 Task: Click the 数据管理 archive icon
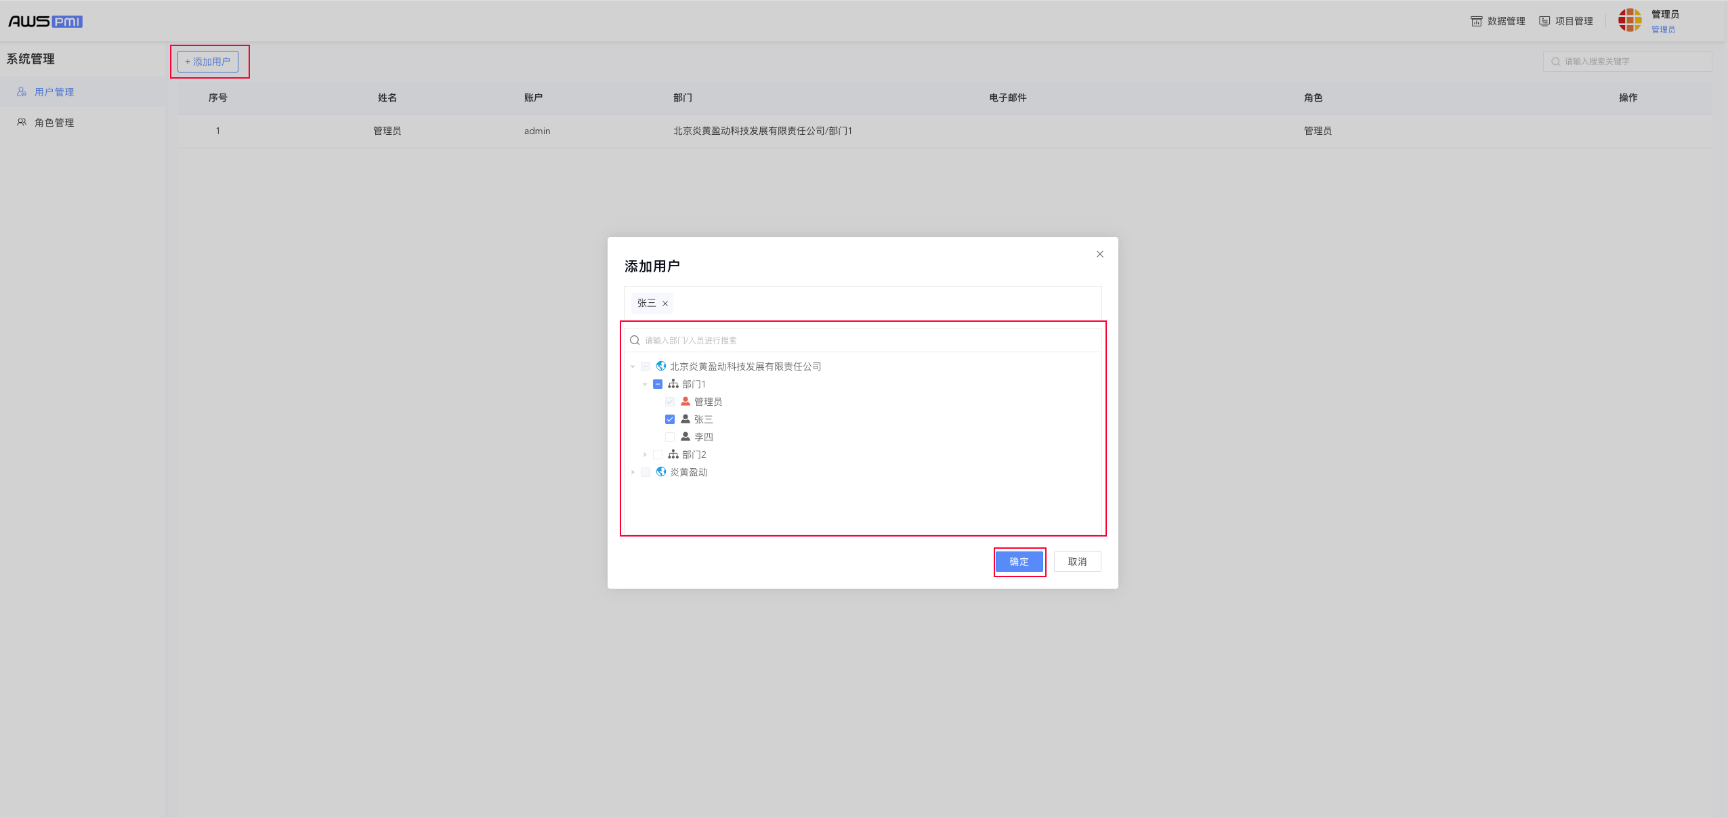(x=1477, y=21)
